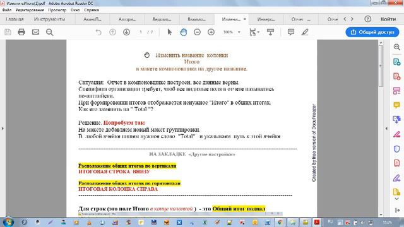Open yellow Comment tool in right pane
Screen dimensions: 404x227
click(x=397, y=105)
